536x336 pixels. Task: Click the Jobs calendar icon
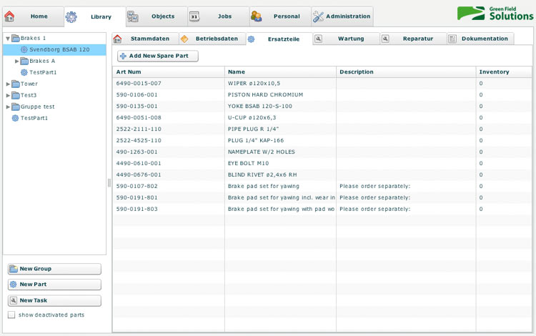pos(194,16)
